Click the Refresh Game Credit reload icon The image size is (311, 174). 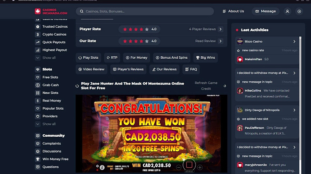click(225, 86)
